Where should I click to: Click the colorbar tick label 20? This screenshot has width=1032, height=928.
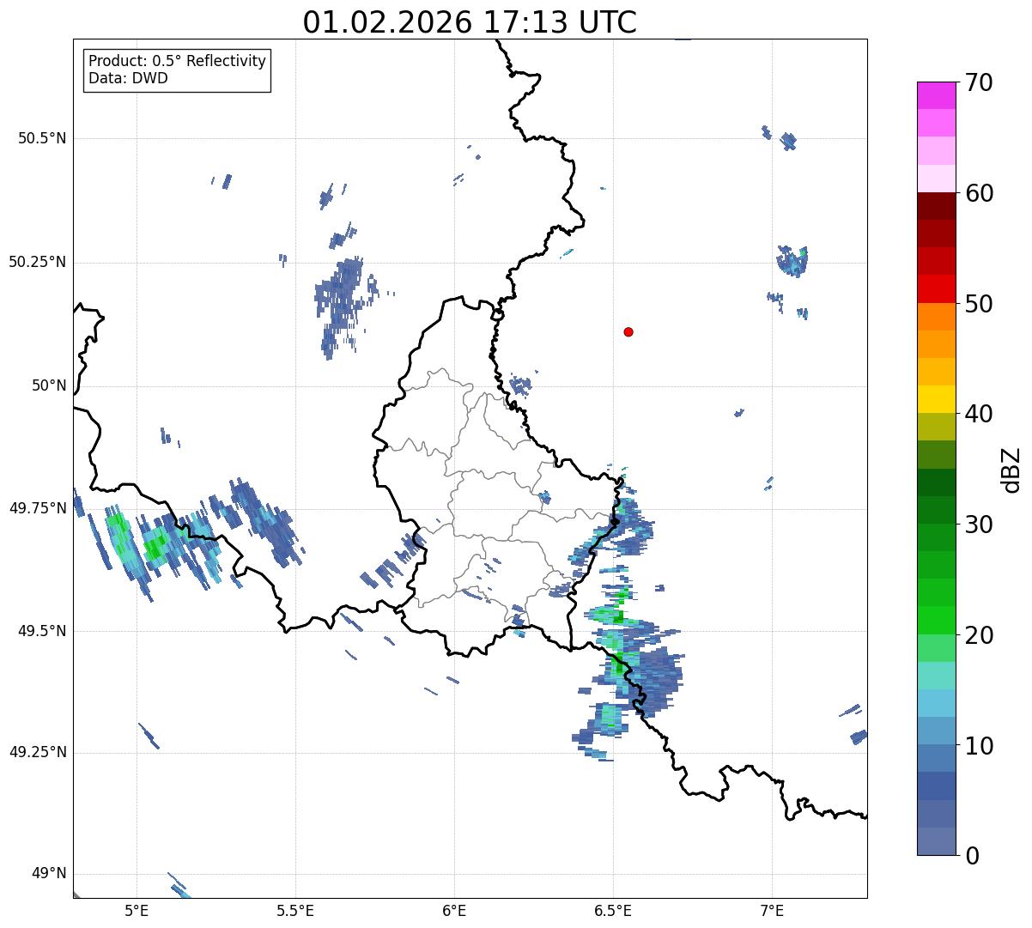pyautogui.click(x=979, y=635)
